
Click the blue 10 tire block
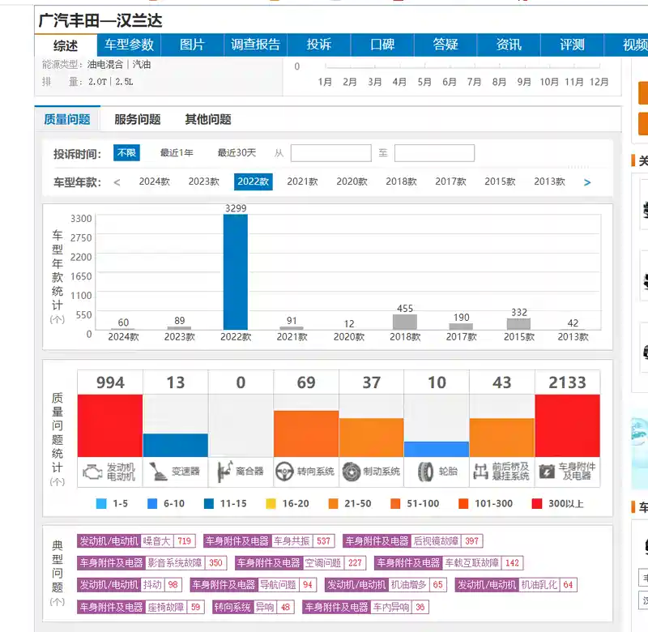click(x=437, y=450)
